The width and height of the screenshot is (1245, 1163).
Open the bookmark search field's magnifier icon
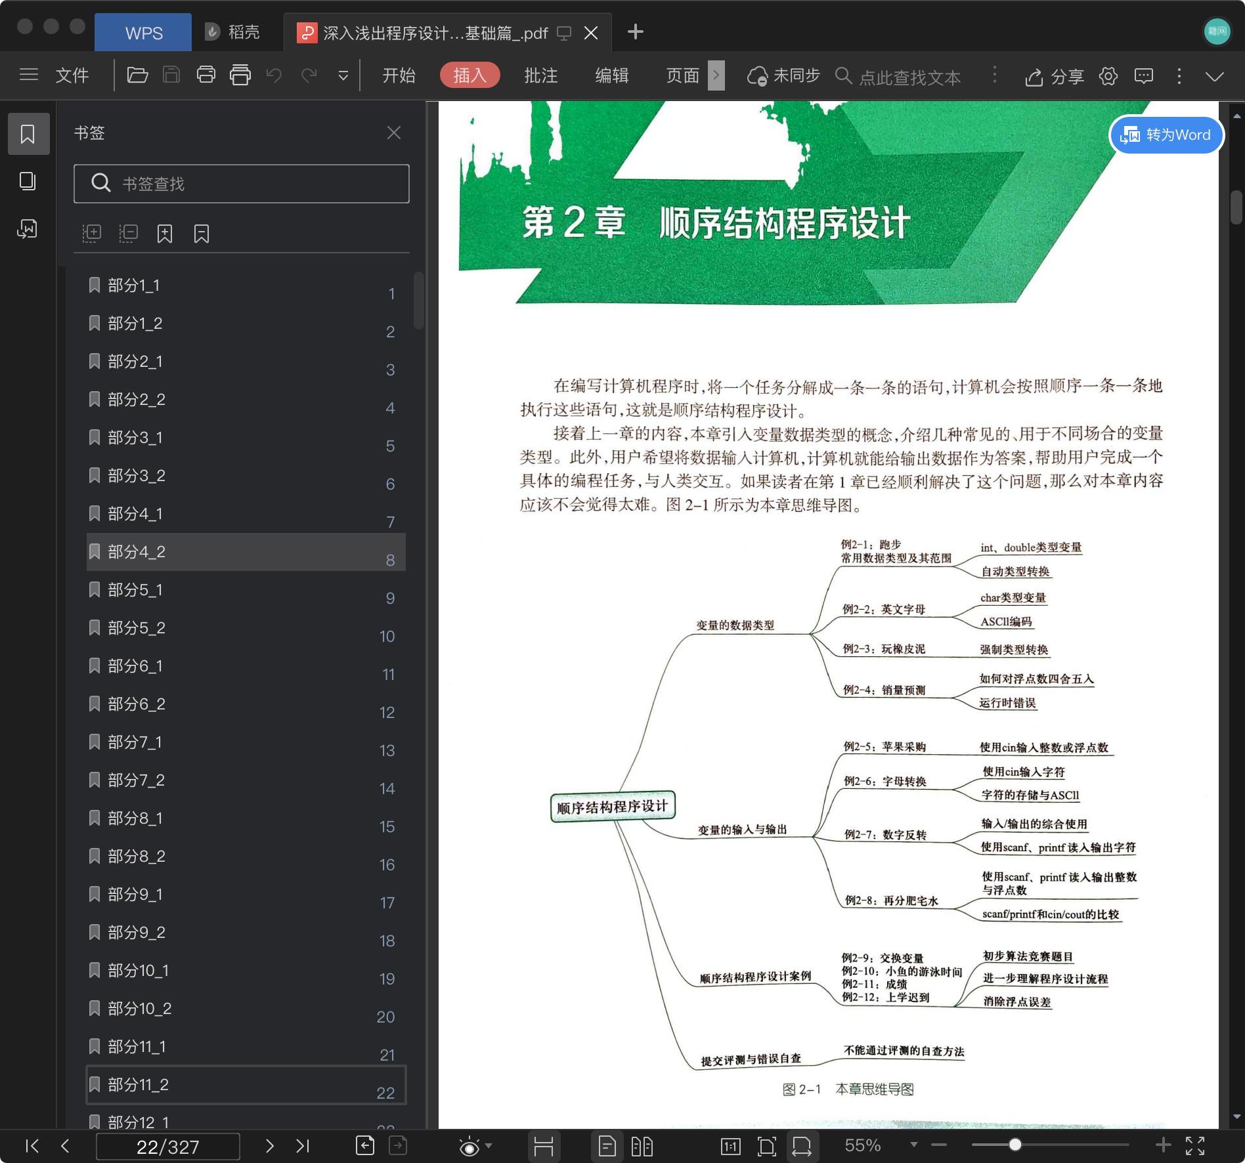point(102,184)
